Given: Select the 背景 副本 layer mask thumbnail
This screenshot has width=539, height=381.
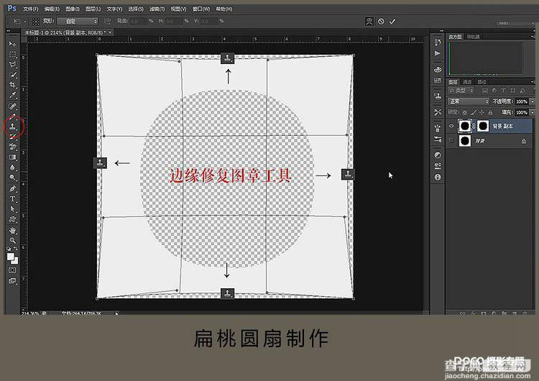Looking at the screenshot, I should click(x=483, y=127).
